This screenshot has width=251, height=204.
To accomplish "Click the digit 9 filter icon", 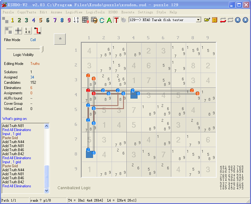I will (69, 20).
